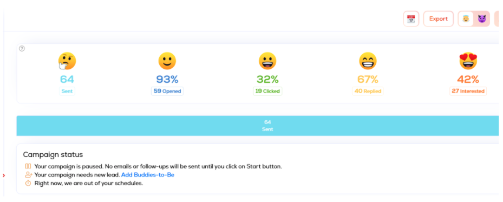Click the grinning Clicked emoji
This screenshot has width=503, height=202.
point(267,61)
